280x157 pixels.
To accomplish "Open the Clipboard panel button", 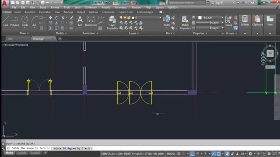I will pyautogui.click(x=258, y=21).
